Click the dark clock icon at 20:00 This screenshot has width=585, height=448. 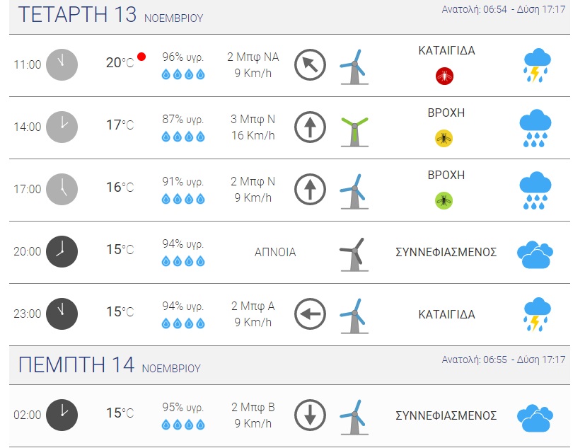[62, 252]
